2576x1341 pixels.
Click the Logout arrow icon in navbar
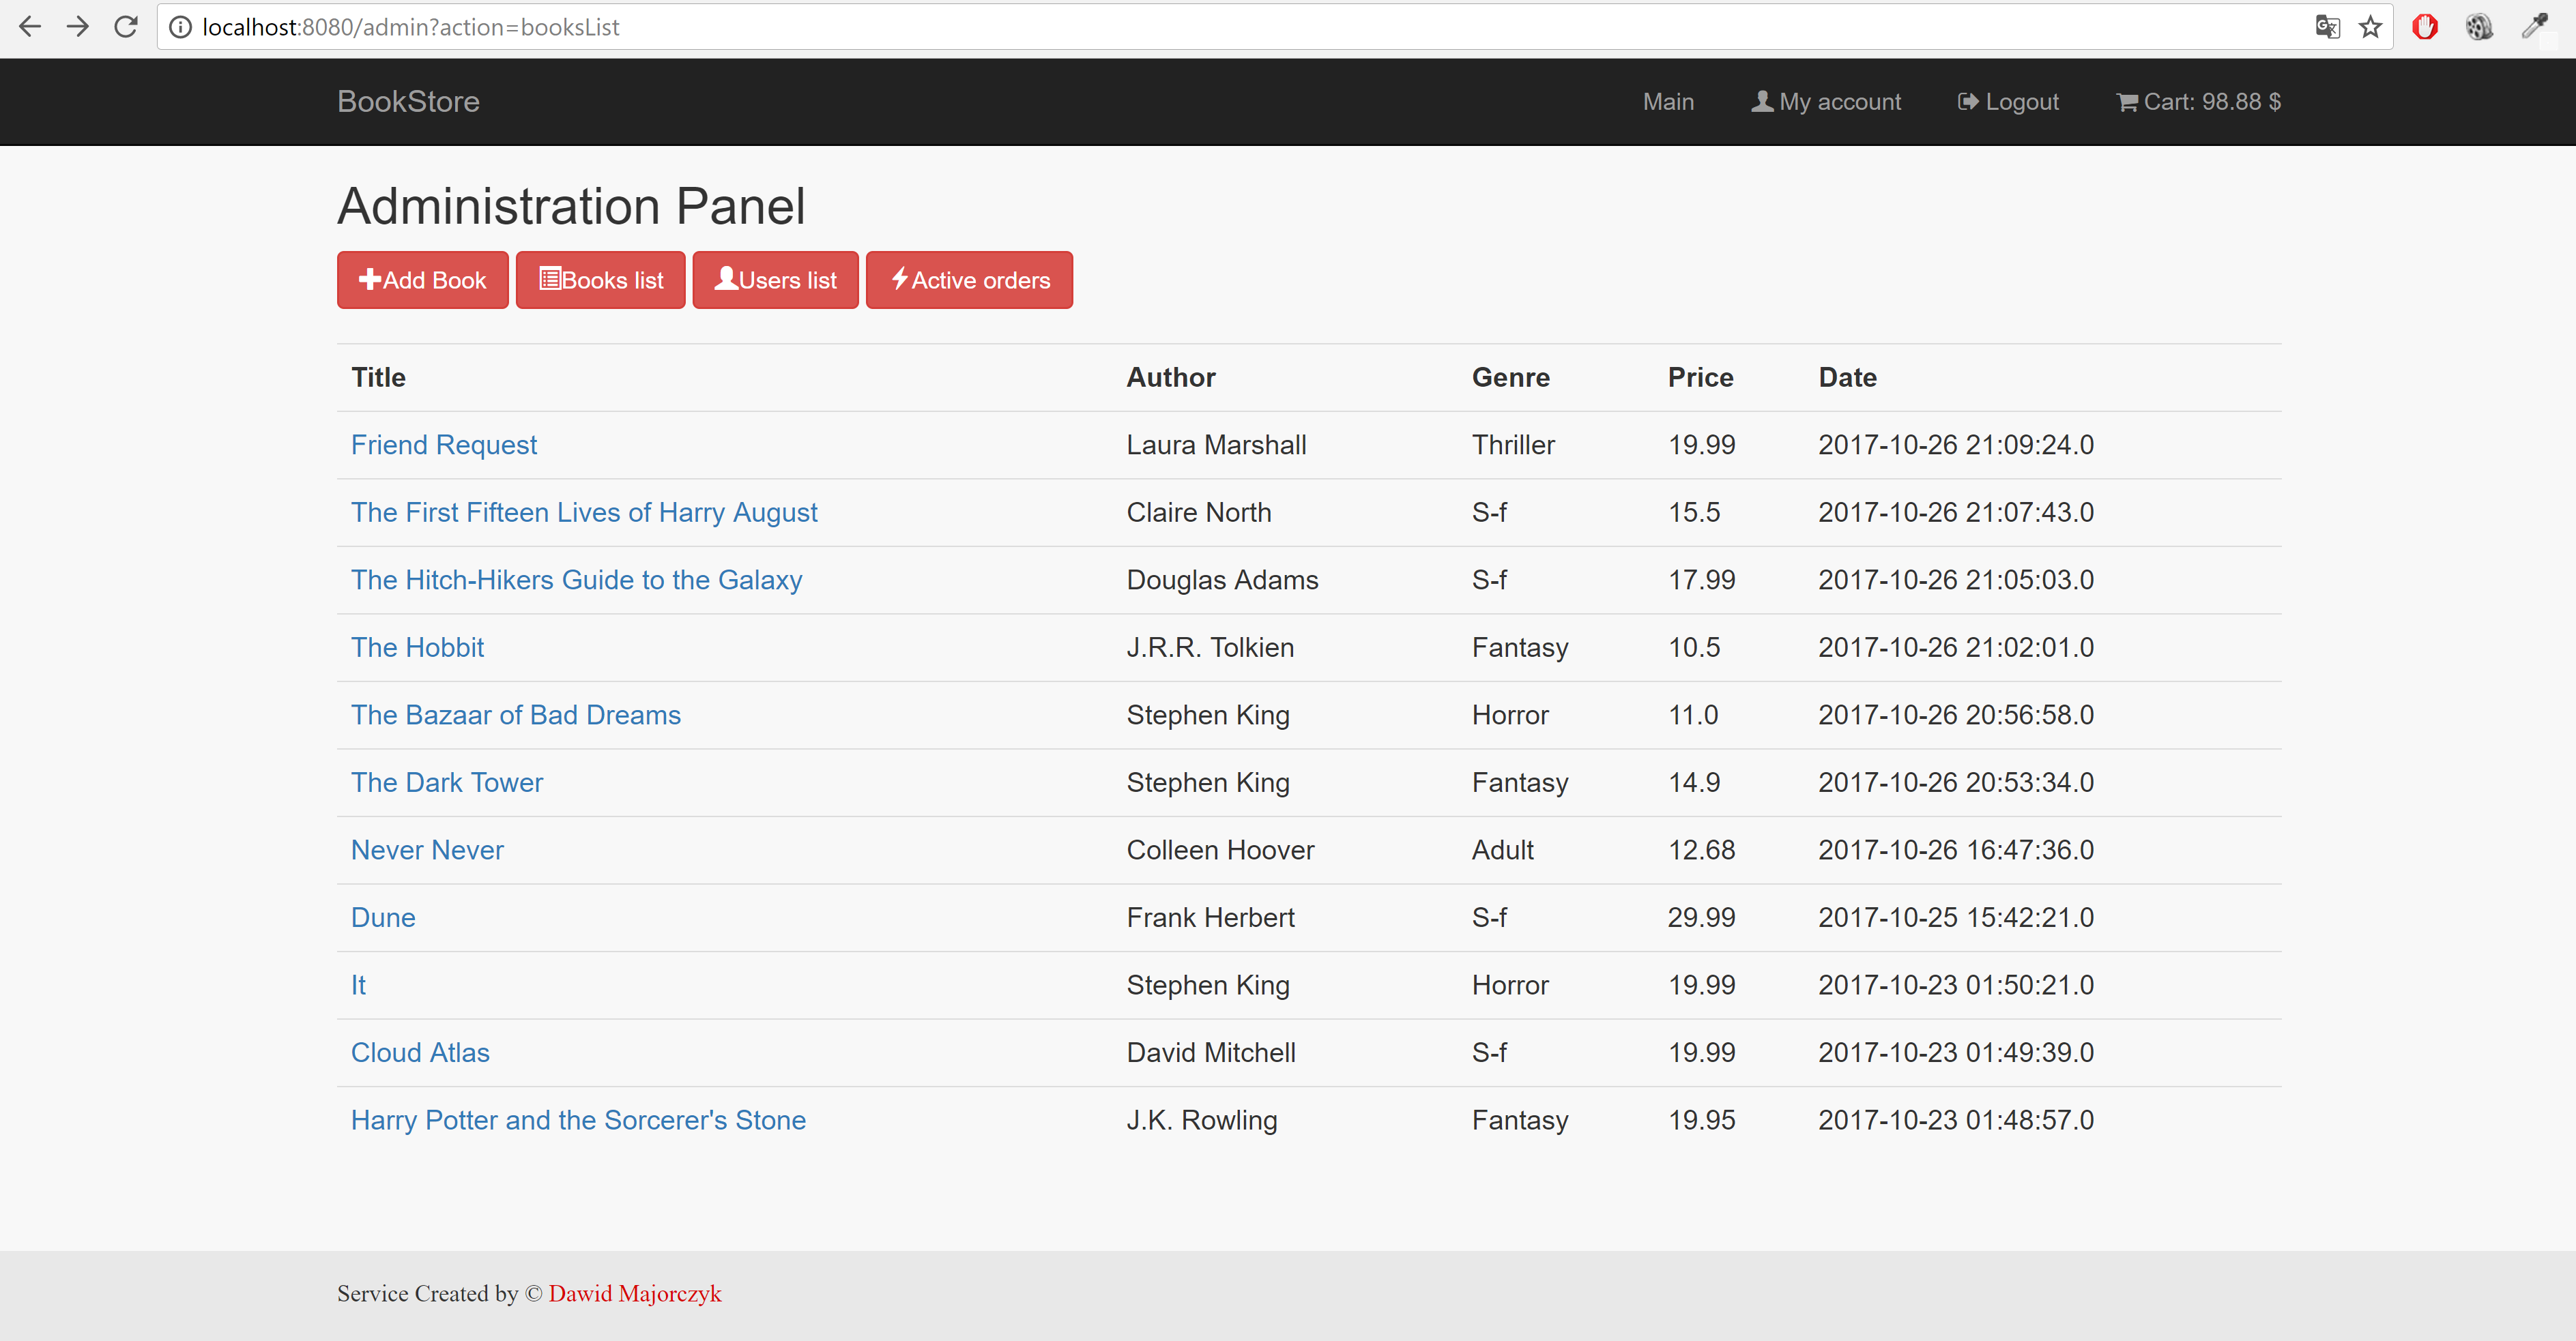click(1967, 101)
